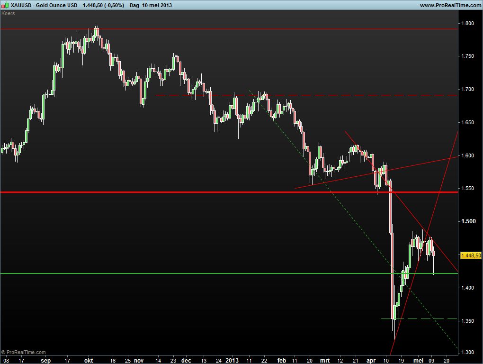
Task: Click the 1.800 label on price axis
Action: [x=468, y=23]
